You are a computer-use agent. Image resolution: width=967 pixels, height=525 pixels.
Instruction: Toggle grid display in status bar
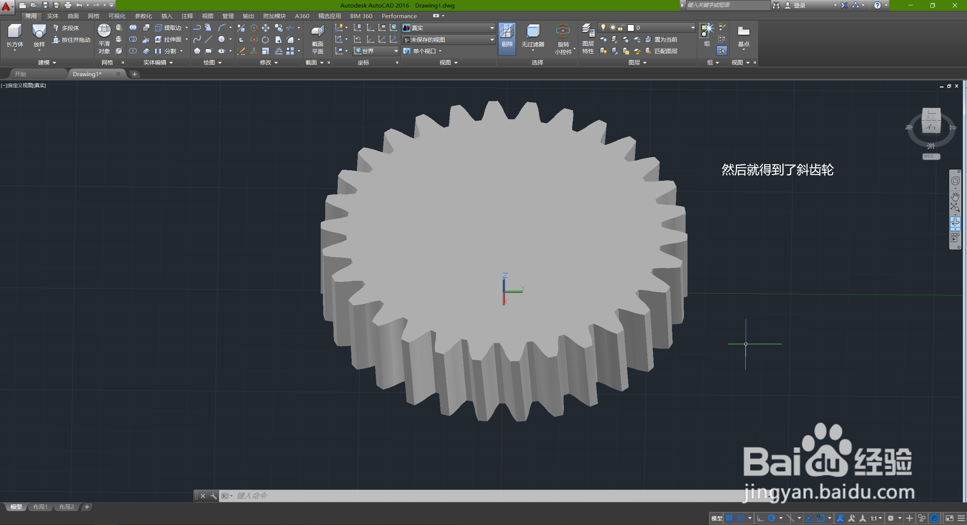[x=729, y=518]
